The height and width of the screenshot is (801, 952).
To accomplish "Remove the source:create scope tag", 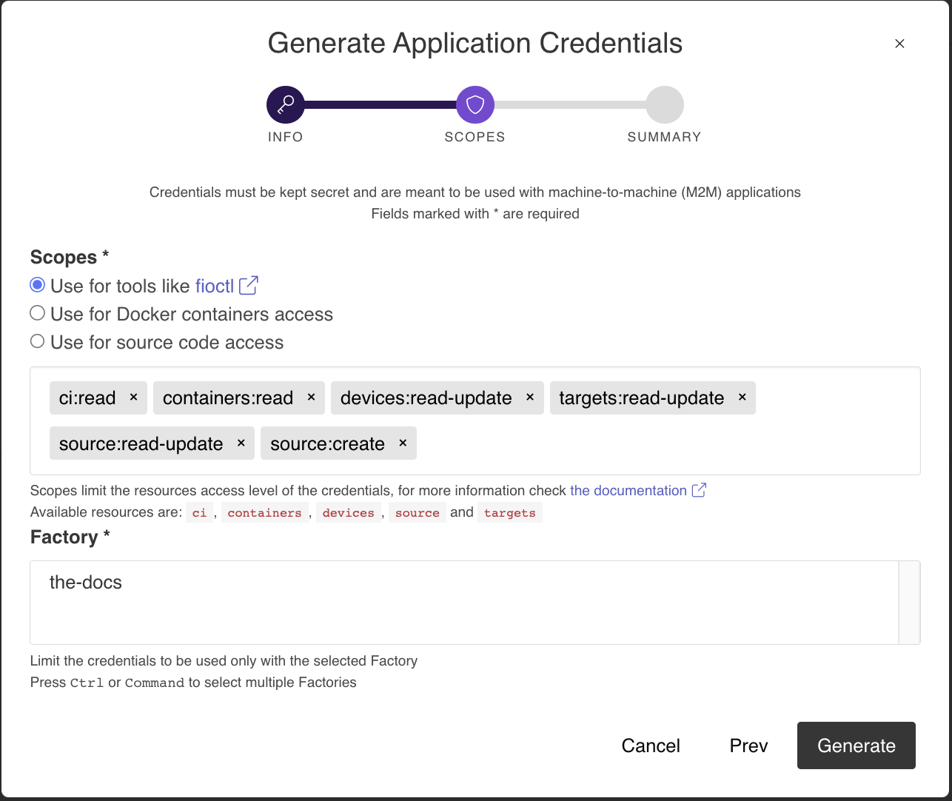I will point(403,443).
